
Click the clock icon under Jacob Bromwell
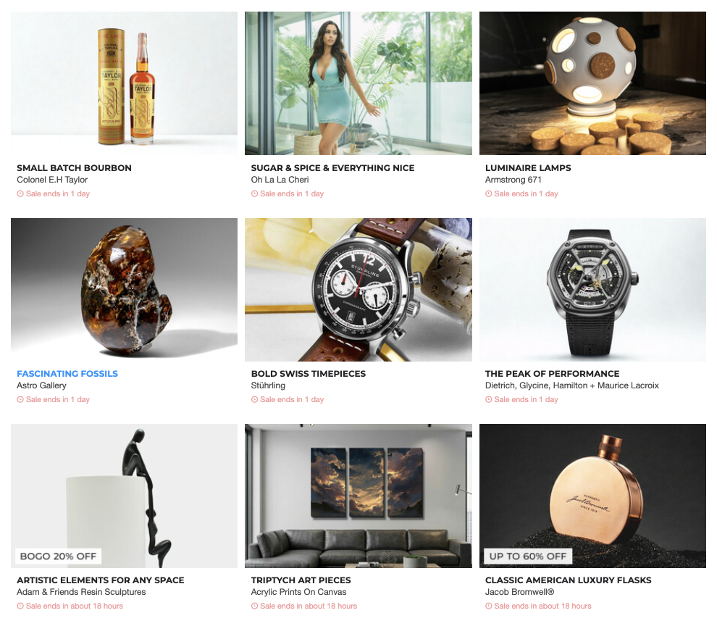point(488,606)
